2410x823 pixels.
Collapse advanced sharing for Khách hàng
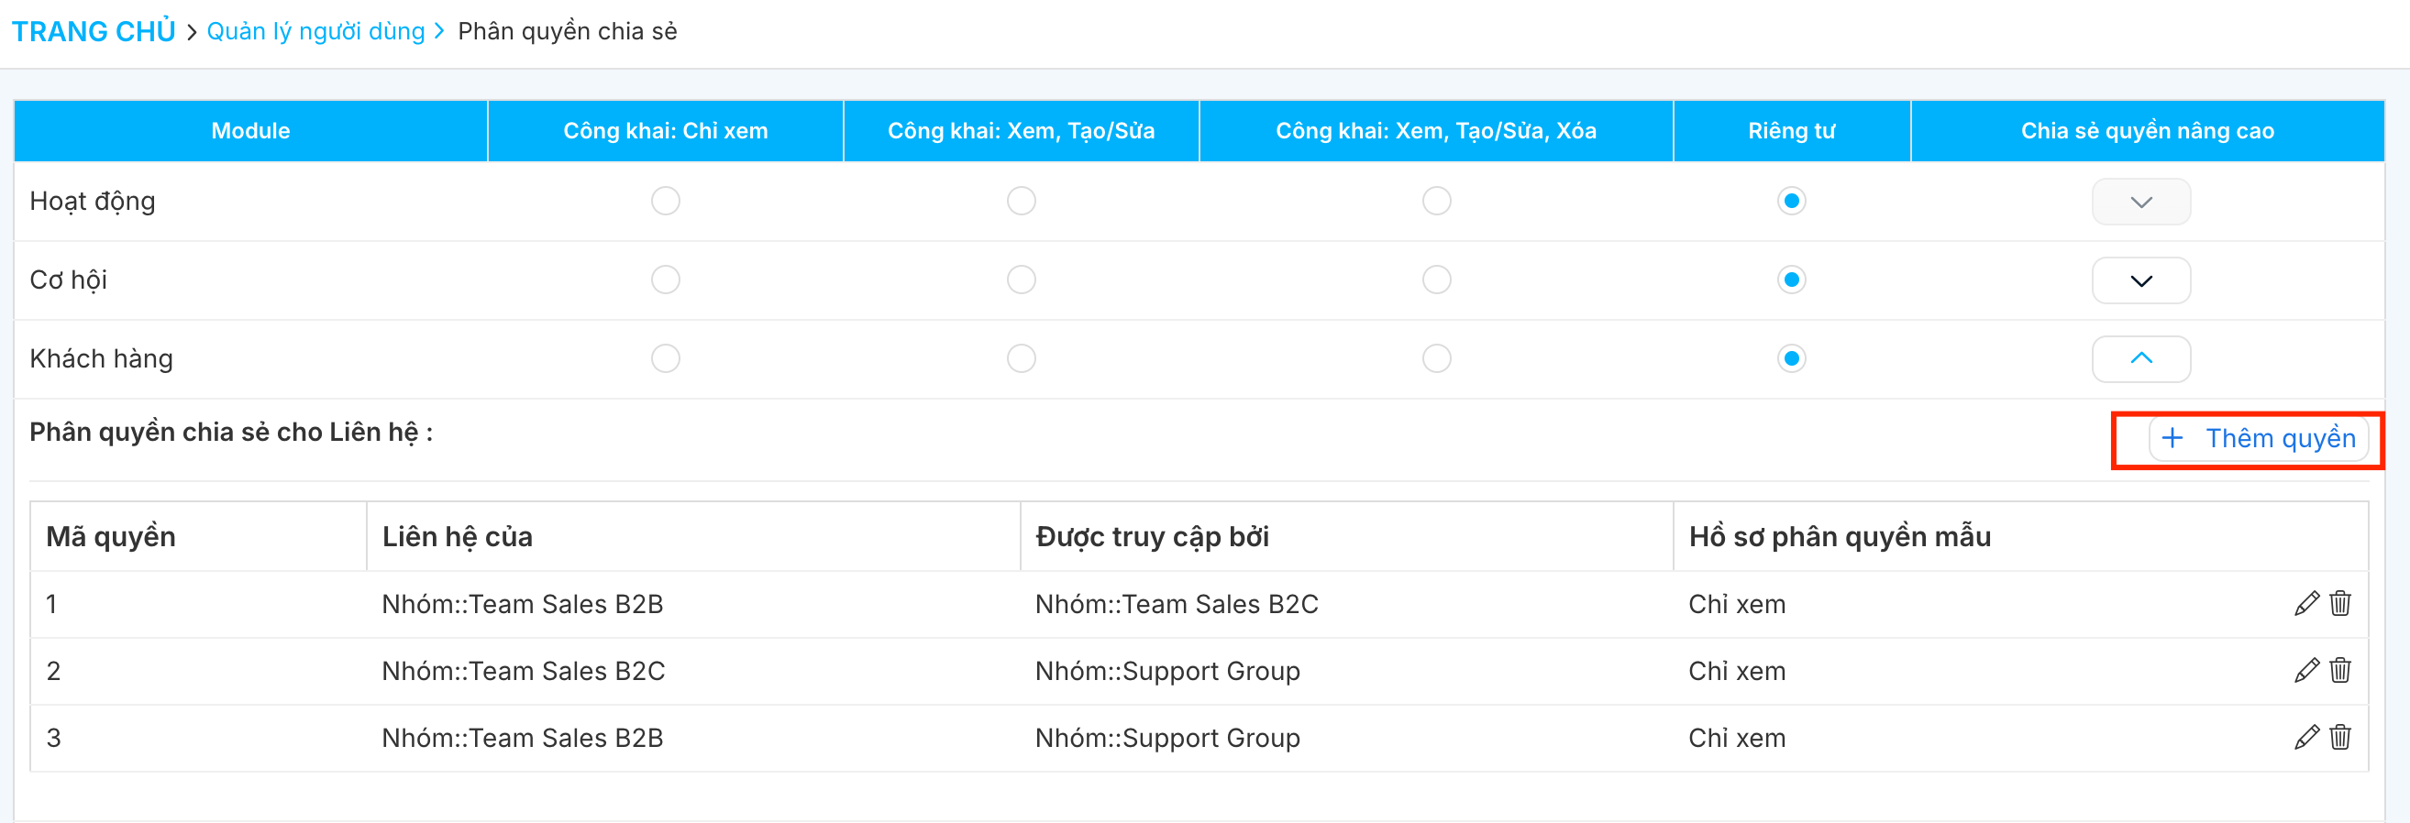pos(2140,359)
